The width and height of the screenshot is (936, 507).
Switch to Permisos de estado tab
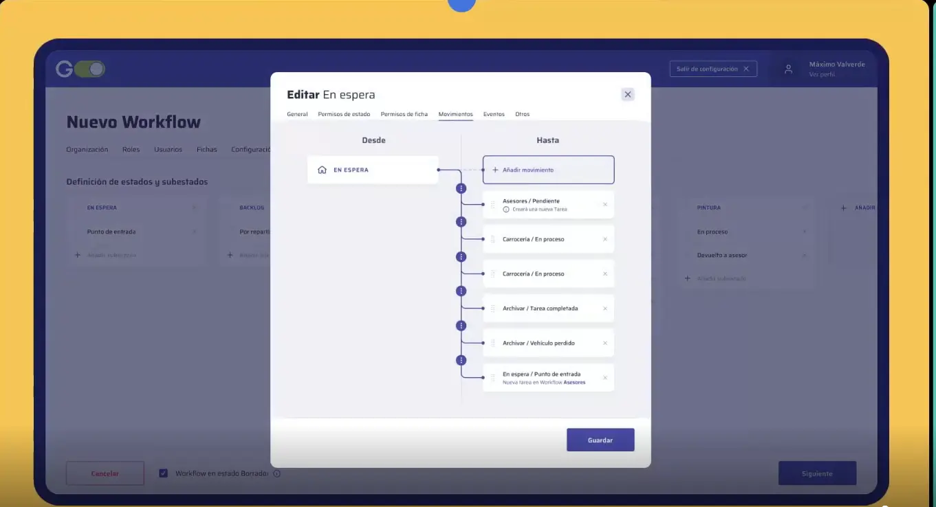344,114
